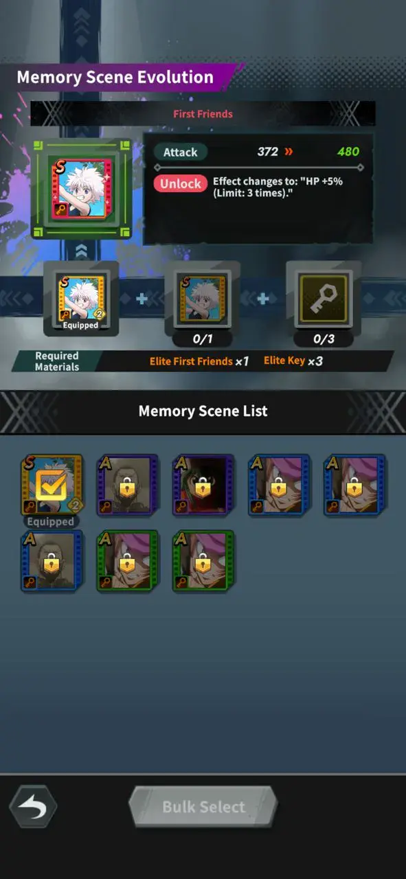Uncheck the equipped S-rank memory scene
Image resolution: width=406 pixels, height=879 pixels.
(x=51, y=485)
